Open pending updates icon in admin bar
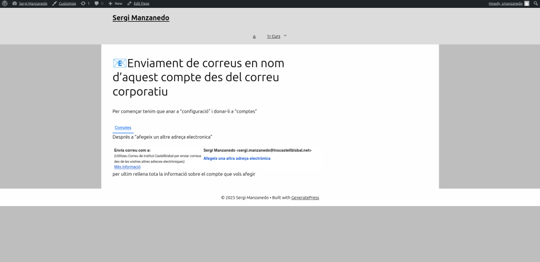Viewport: 540px width, 262px height. pyautogui.click(x=83, y=3)
